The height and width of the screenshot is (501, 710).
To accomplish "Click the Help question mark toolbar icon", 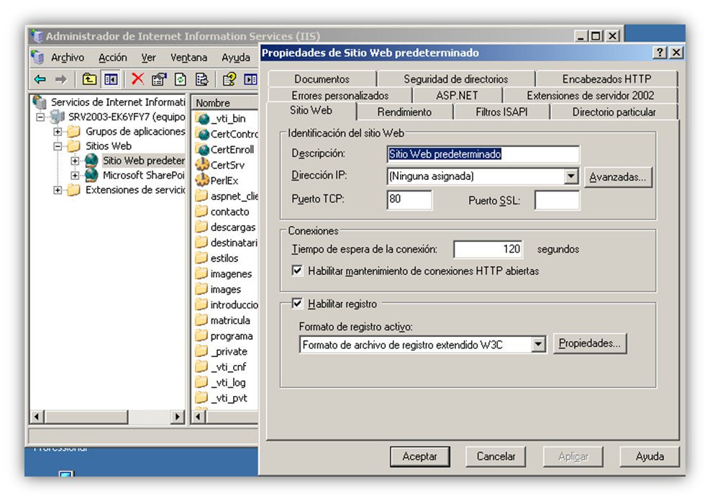I will coord(229,80).
